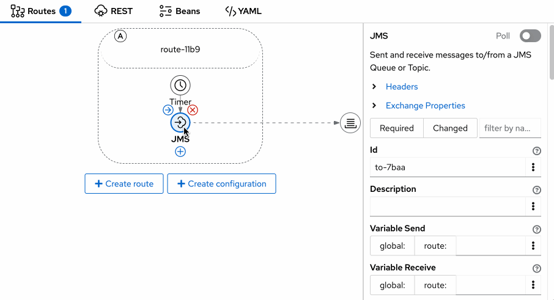The height and width of the screenshot is (300, 554).
Task: Open kebab menu for Id field
Action: [x=533, y=167]
